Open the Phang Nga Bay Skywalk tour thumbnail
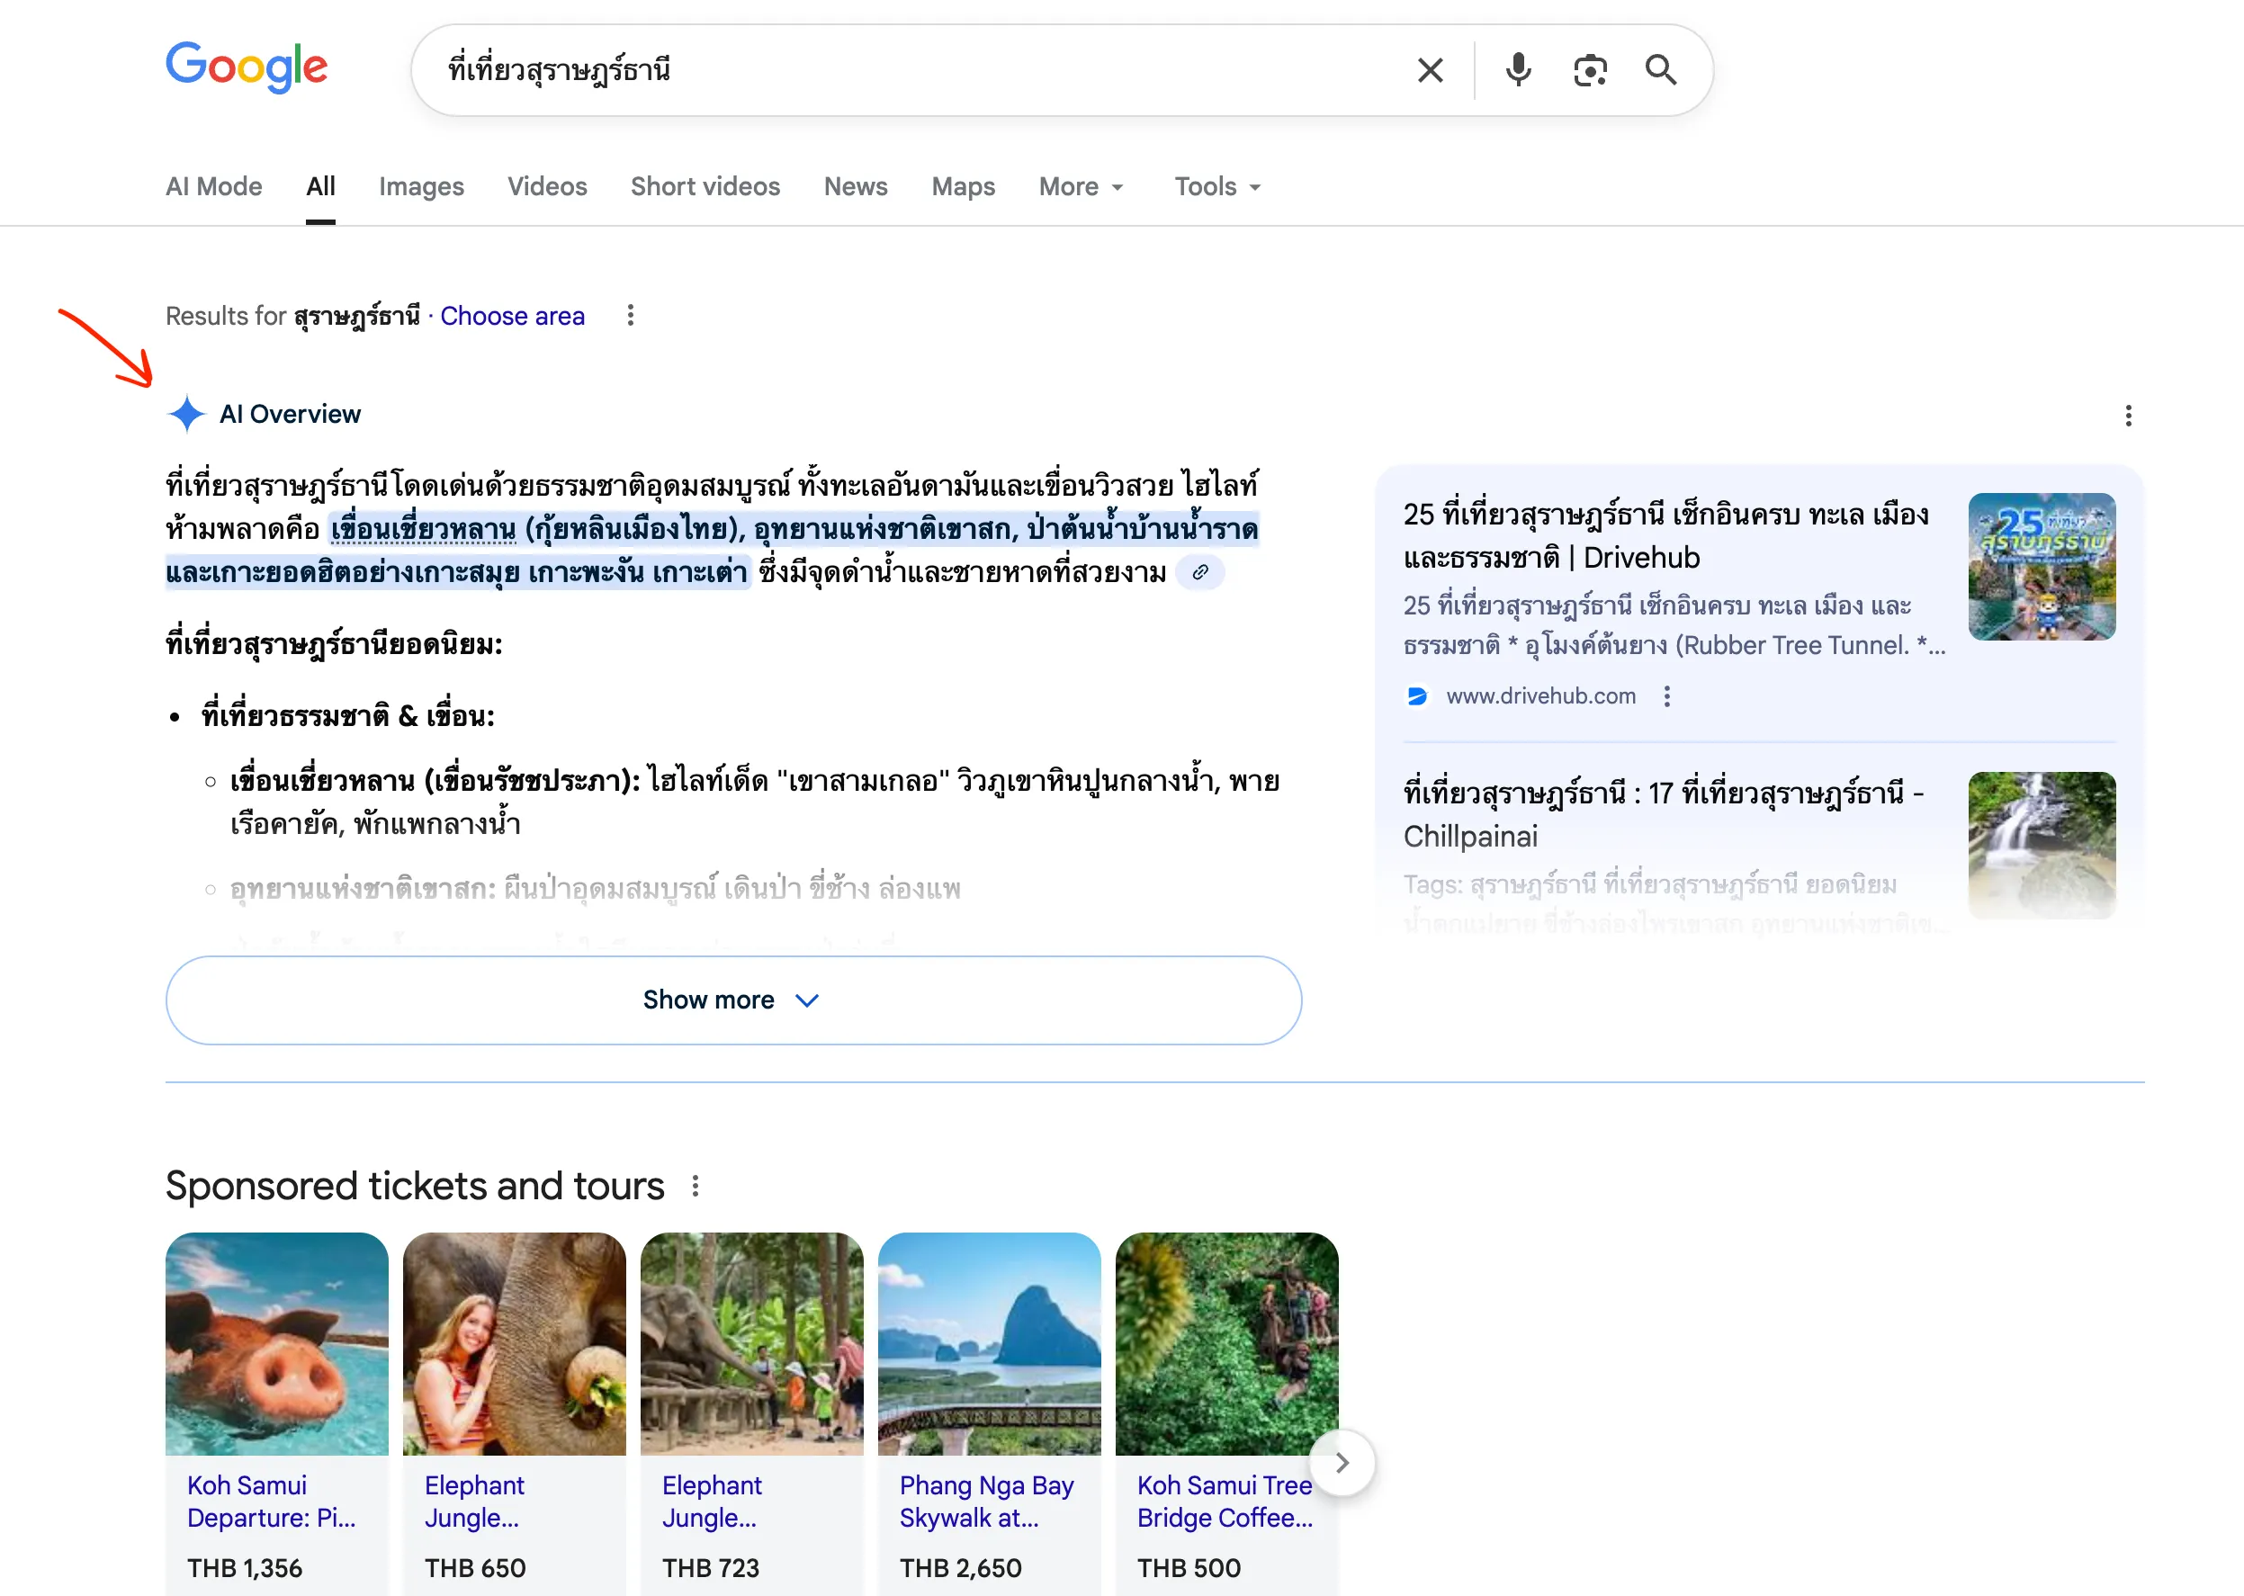The width and height of the screenshot is (2244, 1596). [989, 1342]
